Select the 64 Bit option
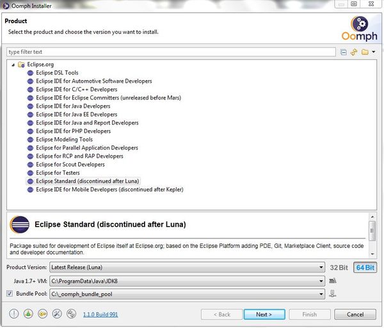384x328 pixels. [365, 267]
